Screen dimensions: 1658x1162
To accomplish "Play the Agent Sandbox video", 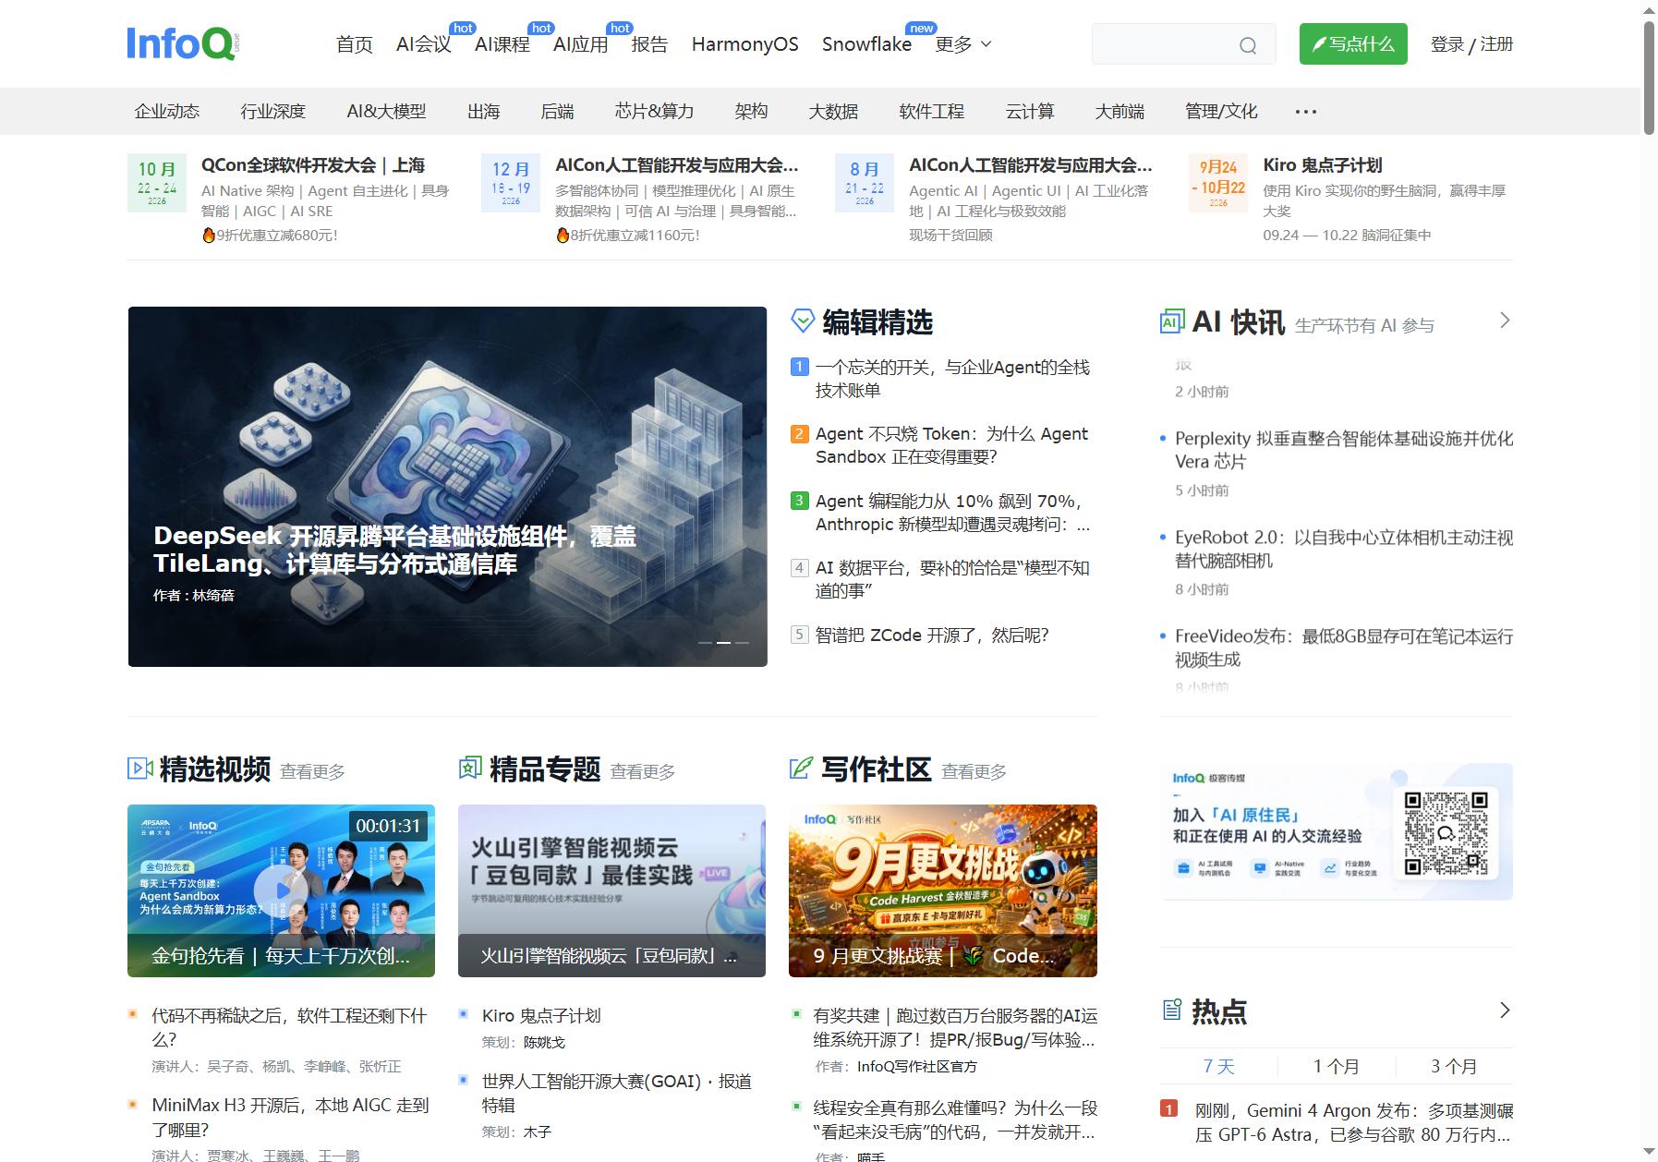I will pos(281,890).
